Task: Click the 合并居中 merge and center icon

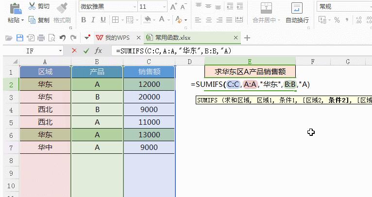Action: [266, 8]
